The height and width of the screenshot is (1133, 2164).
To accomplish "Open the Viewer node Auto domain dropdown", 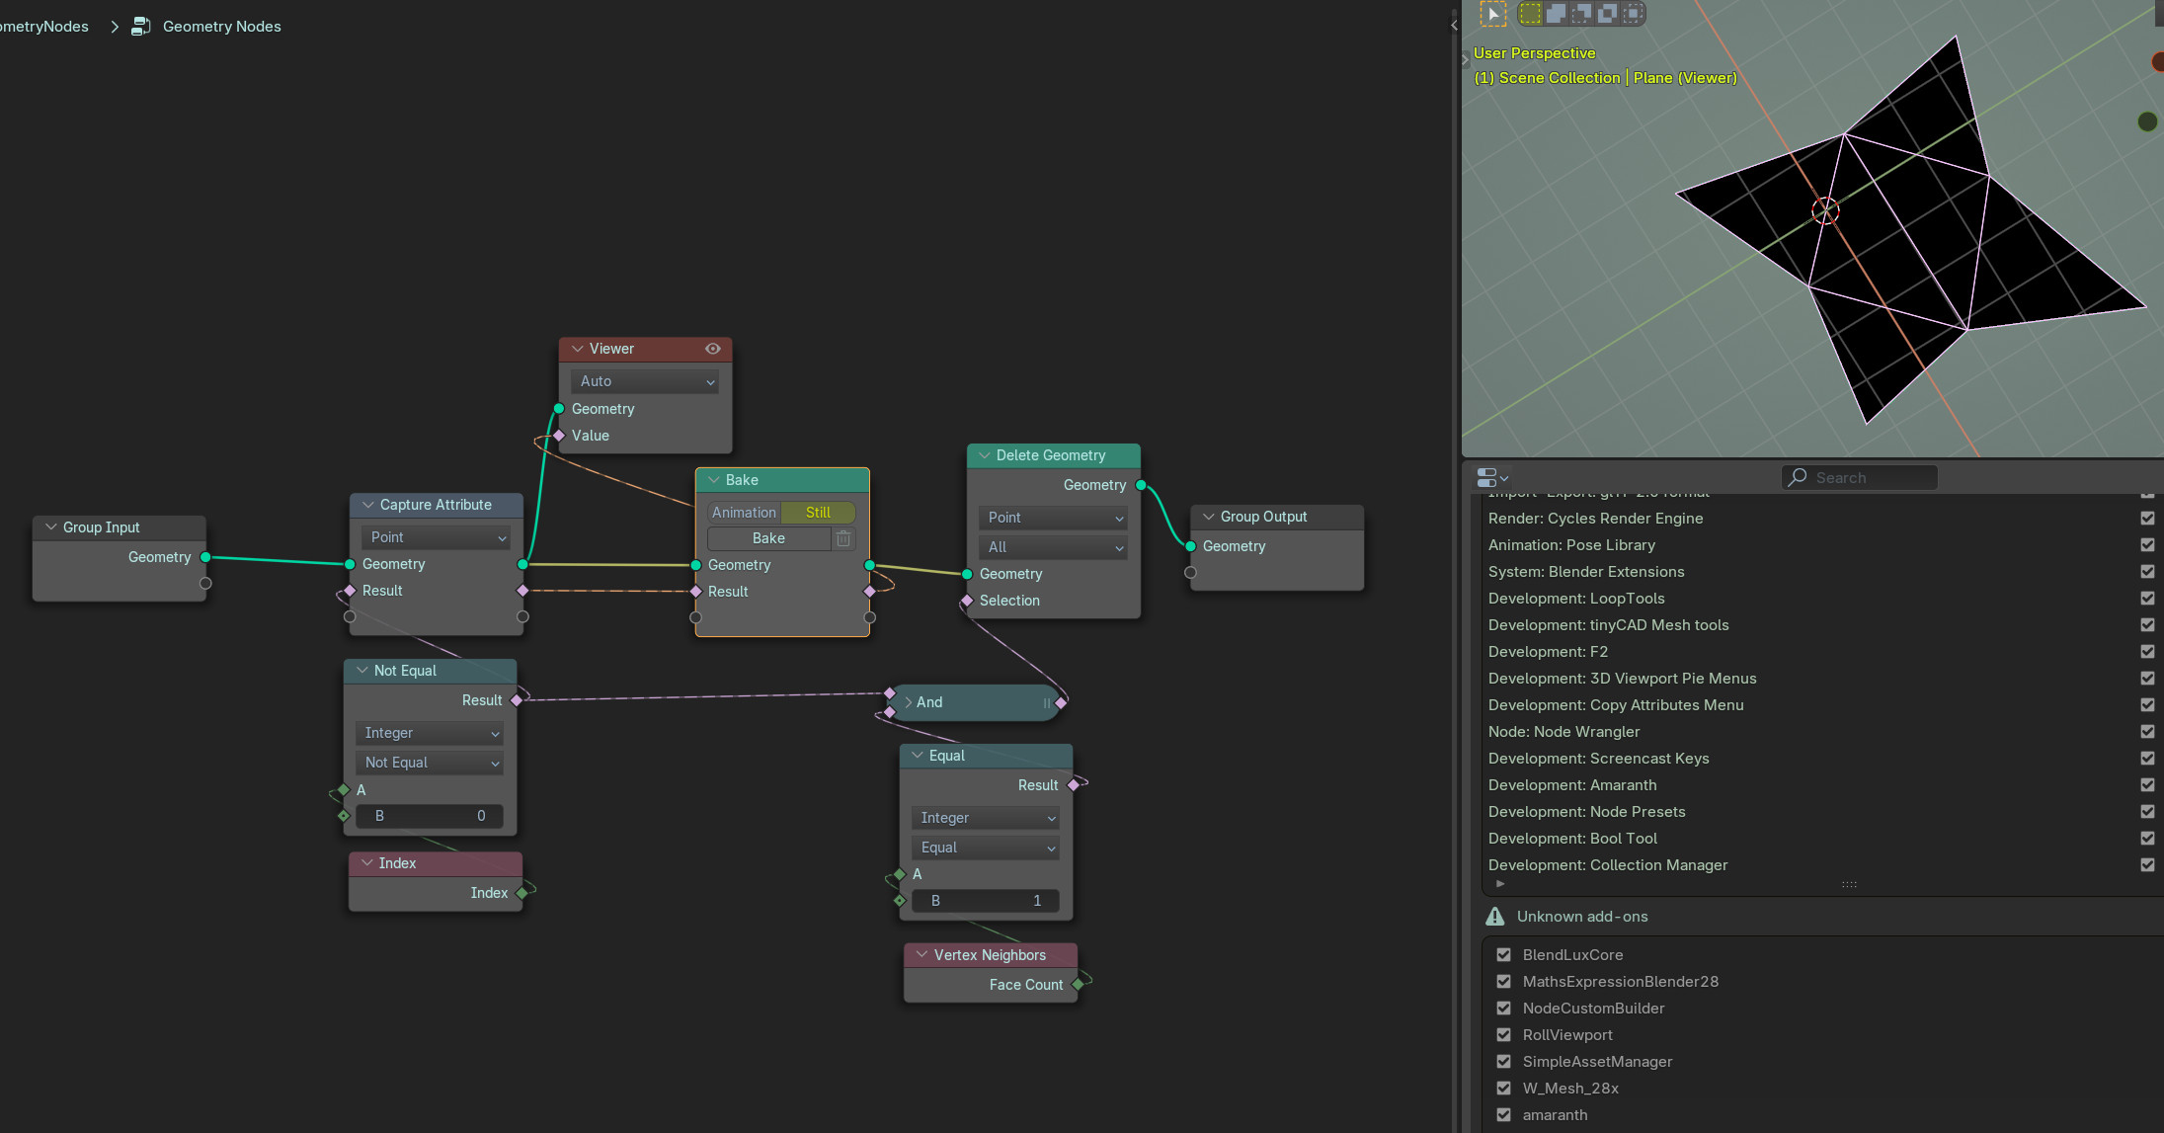I will point(645,381).
